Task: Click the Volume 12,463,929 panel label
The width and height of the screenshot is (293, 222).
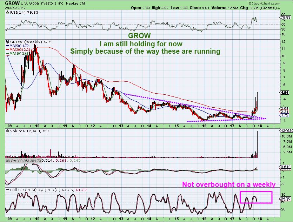Action: tap(29, 131)
